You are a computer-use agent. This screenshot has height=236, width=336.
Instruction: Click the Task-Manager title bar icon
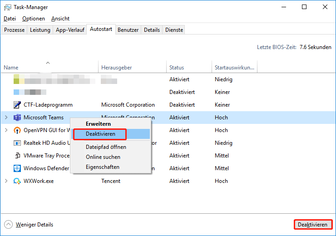click(8, 7)
